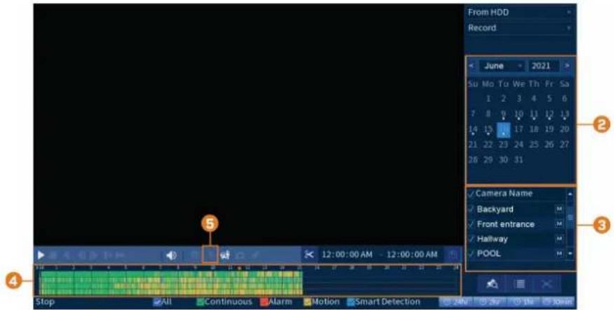This screenshot has height=310, width=614.
Task: Toggle the Smart Detection filter
Action: (x=350, y=302)
